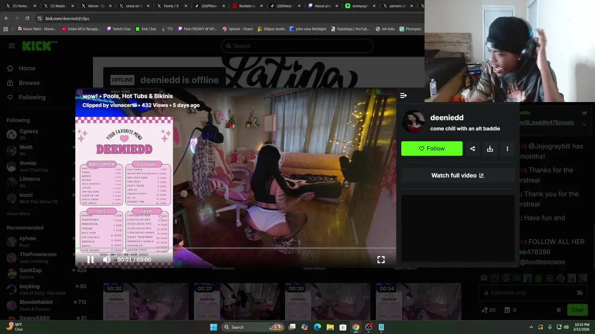The image size is (595, 334).
Task: Click the green Chat send button
Action: pos(577,310)
